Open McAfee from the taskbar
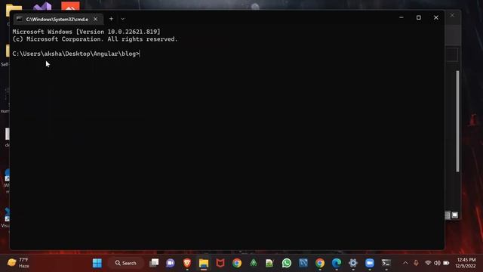Screen dimensions: 483x272 pyautogui.click(x=220, y=263)
